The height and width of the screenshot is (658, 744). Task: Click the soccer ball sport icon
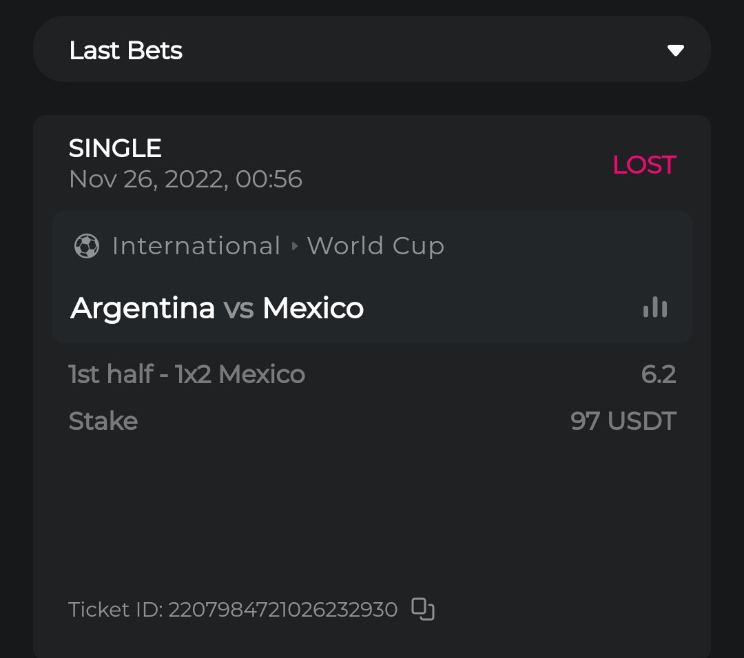86,246
